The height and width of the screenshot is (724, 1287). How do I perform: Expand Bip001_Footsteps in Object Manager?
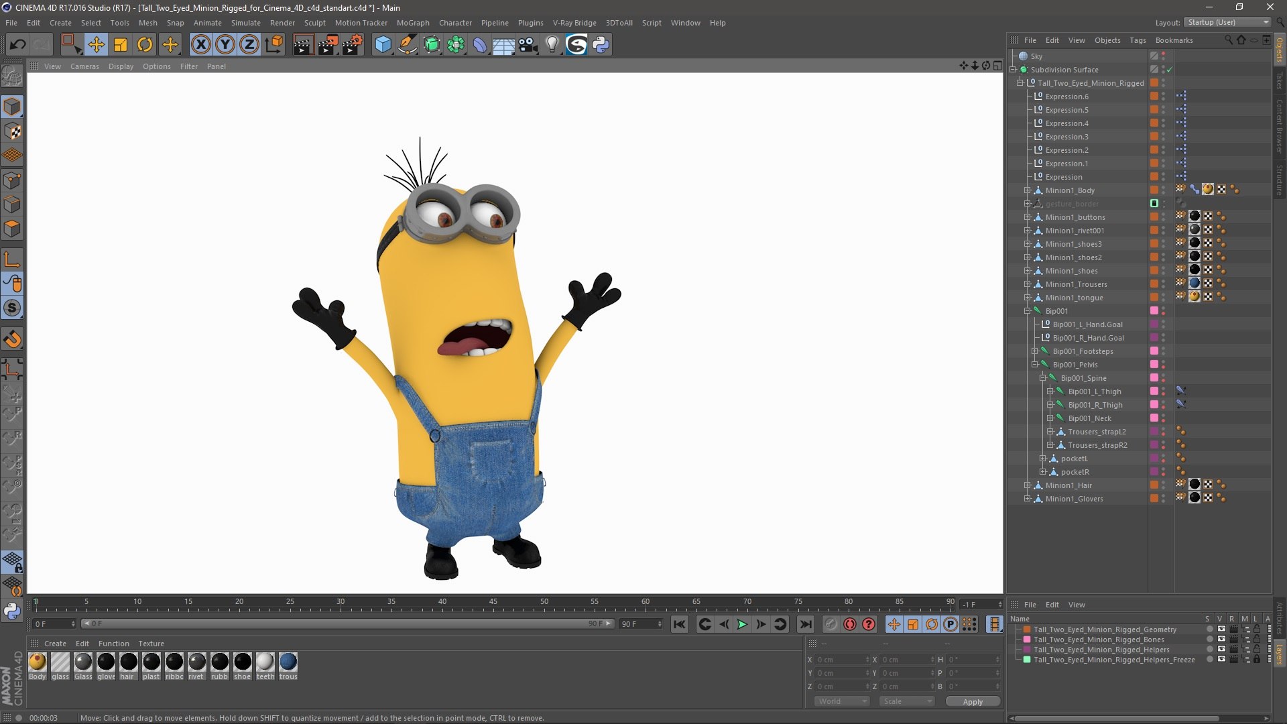click(1035, 351)
